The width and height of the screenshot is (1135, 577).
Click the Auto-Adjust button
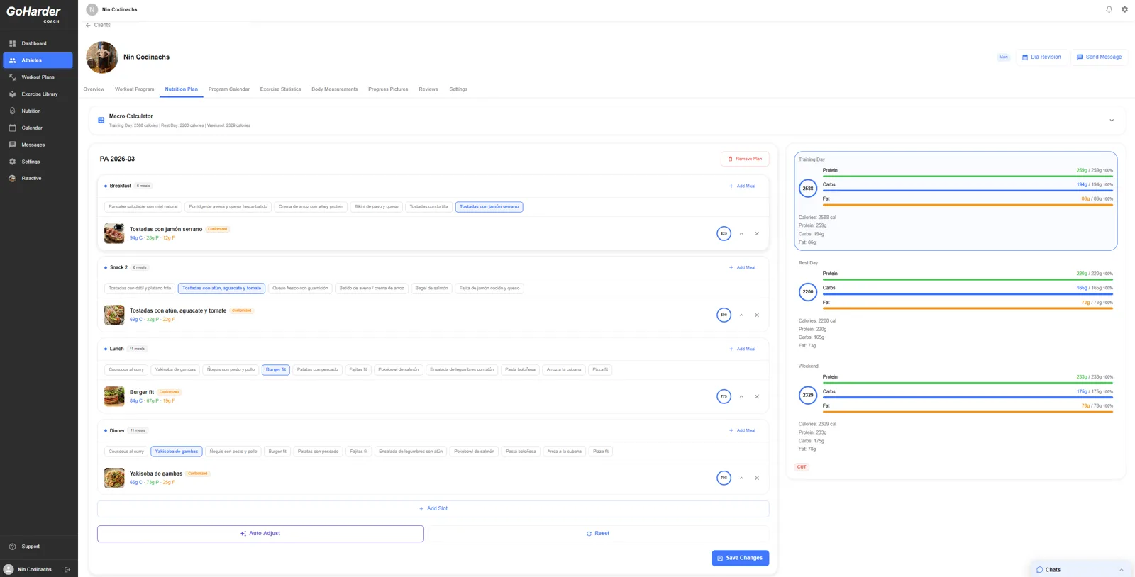click(260, 534)
